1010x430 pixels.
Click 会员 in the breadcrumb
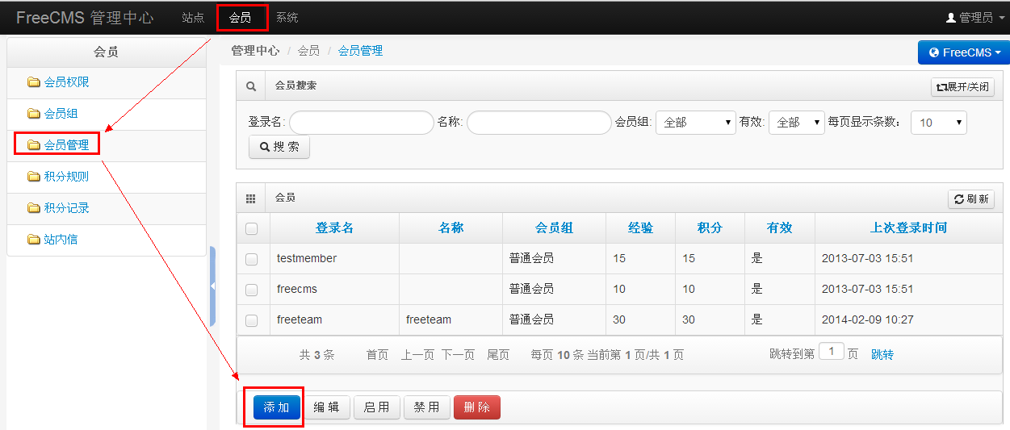pos(308,51)
